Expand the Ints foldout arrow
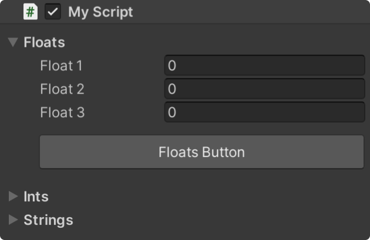The width and height of the screenshot is (370, 240). coord(14,197)
